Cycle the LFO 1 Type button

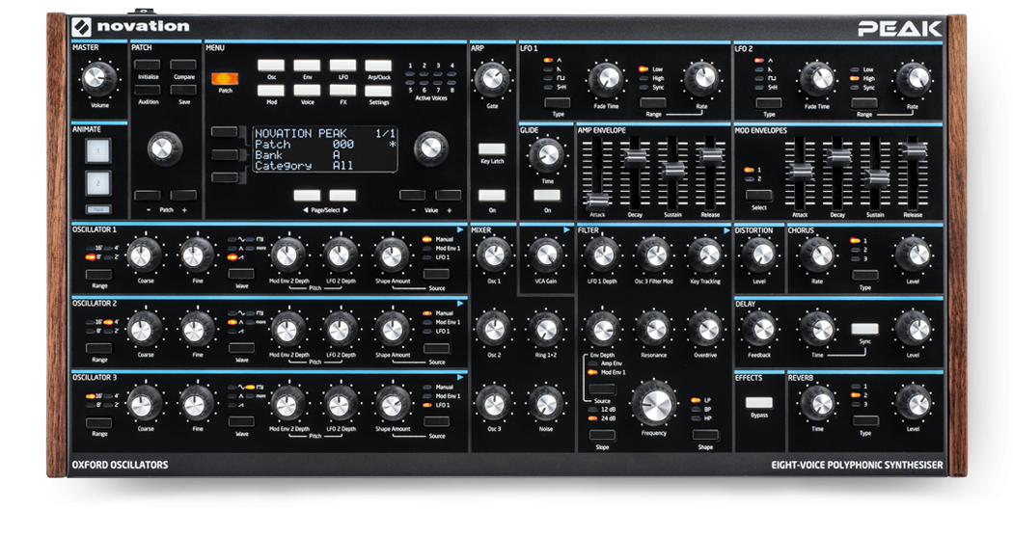point(558,102)
